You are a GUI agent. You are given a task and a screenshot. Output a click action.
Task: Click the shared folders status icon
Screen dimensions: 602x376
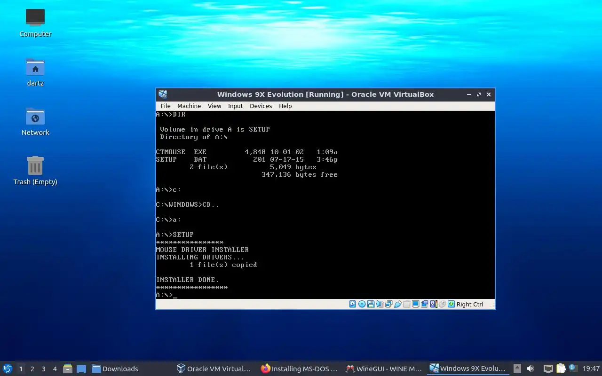pos(406,304)
